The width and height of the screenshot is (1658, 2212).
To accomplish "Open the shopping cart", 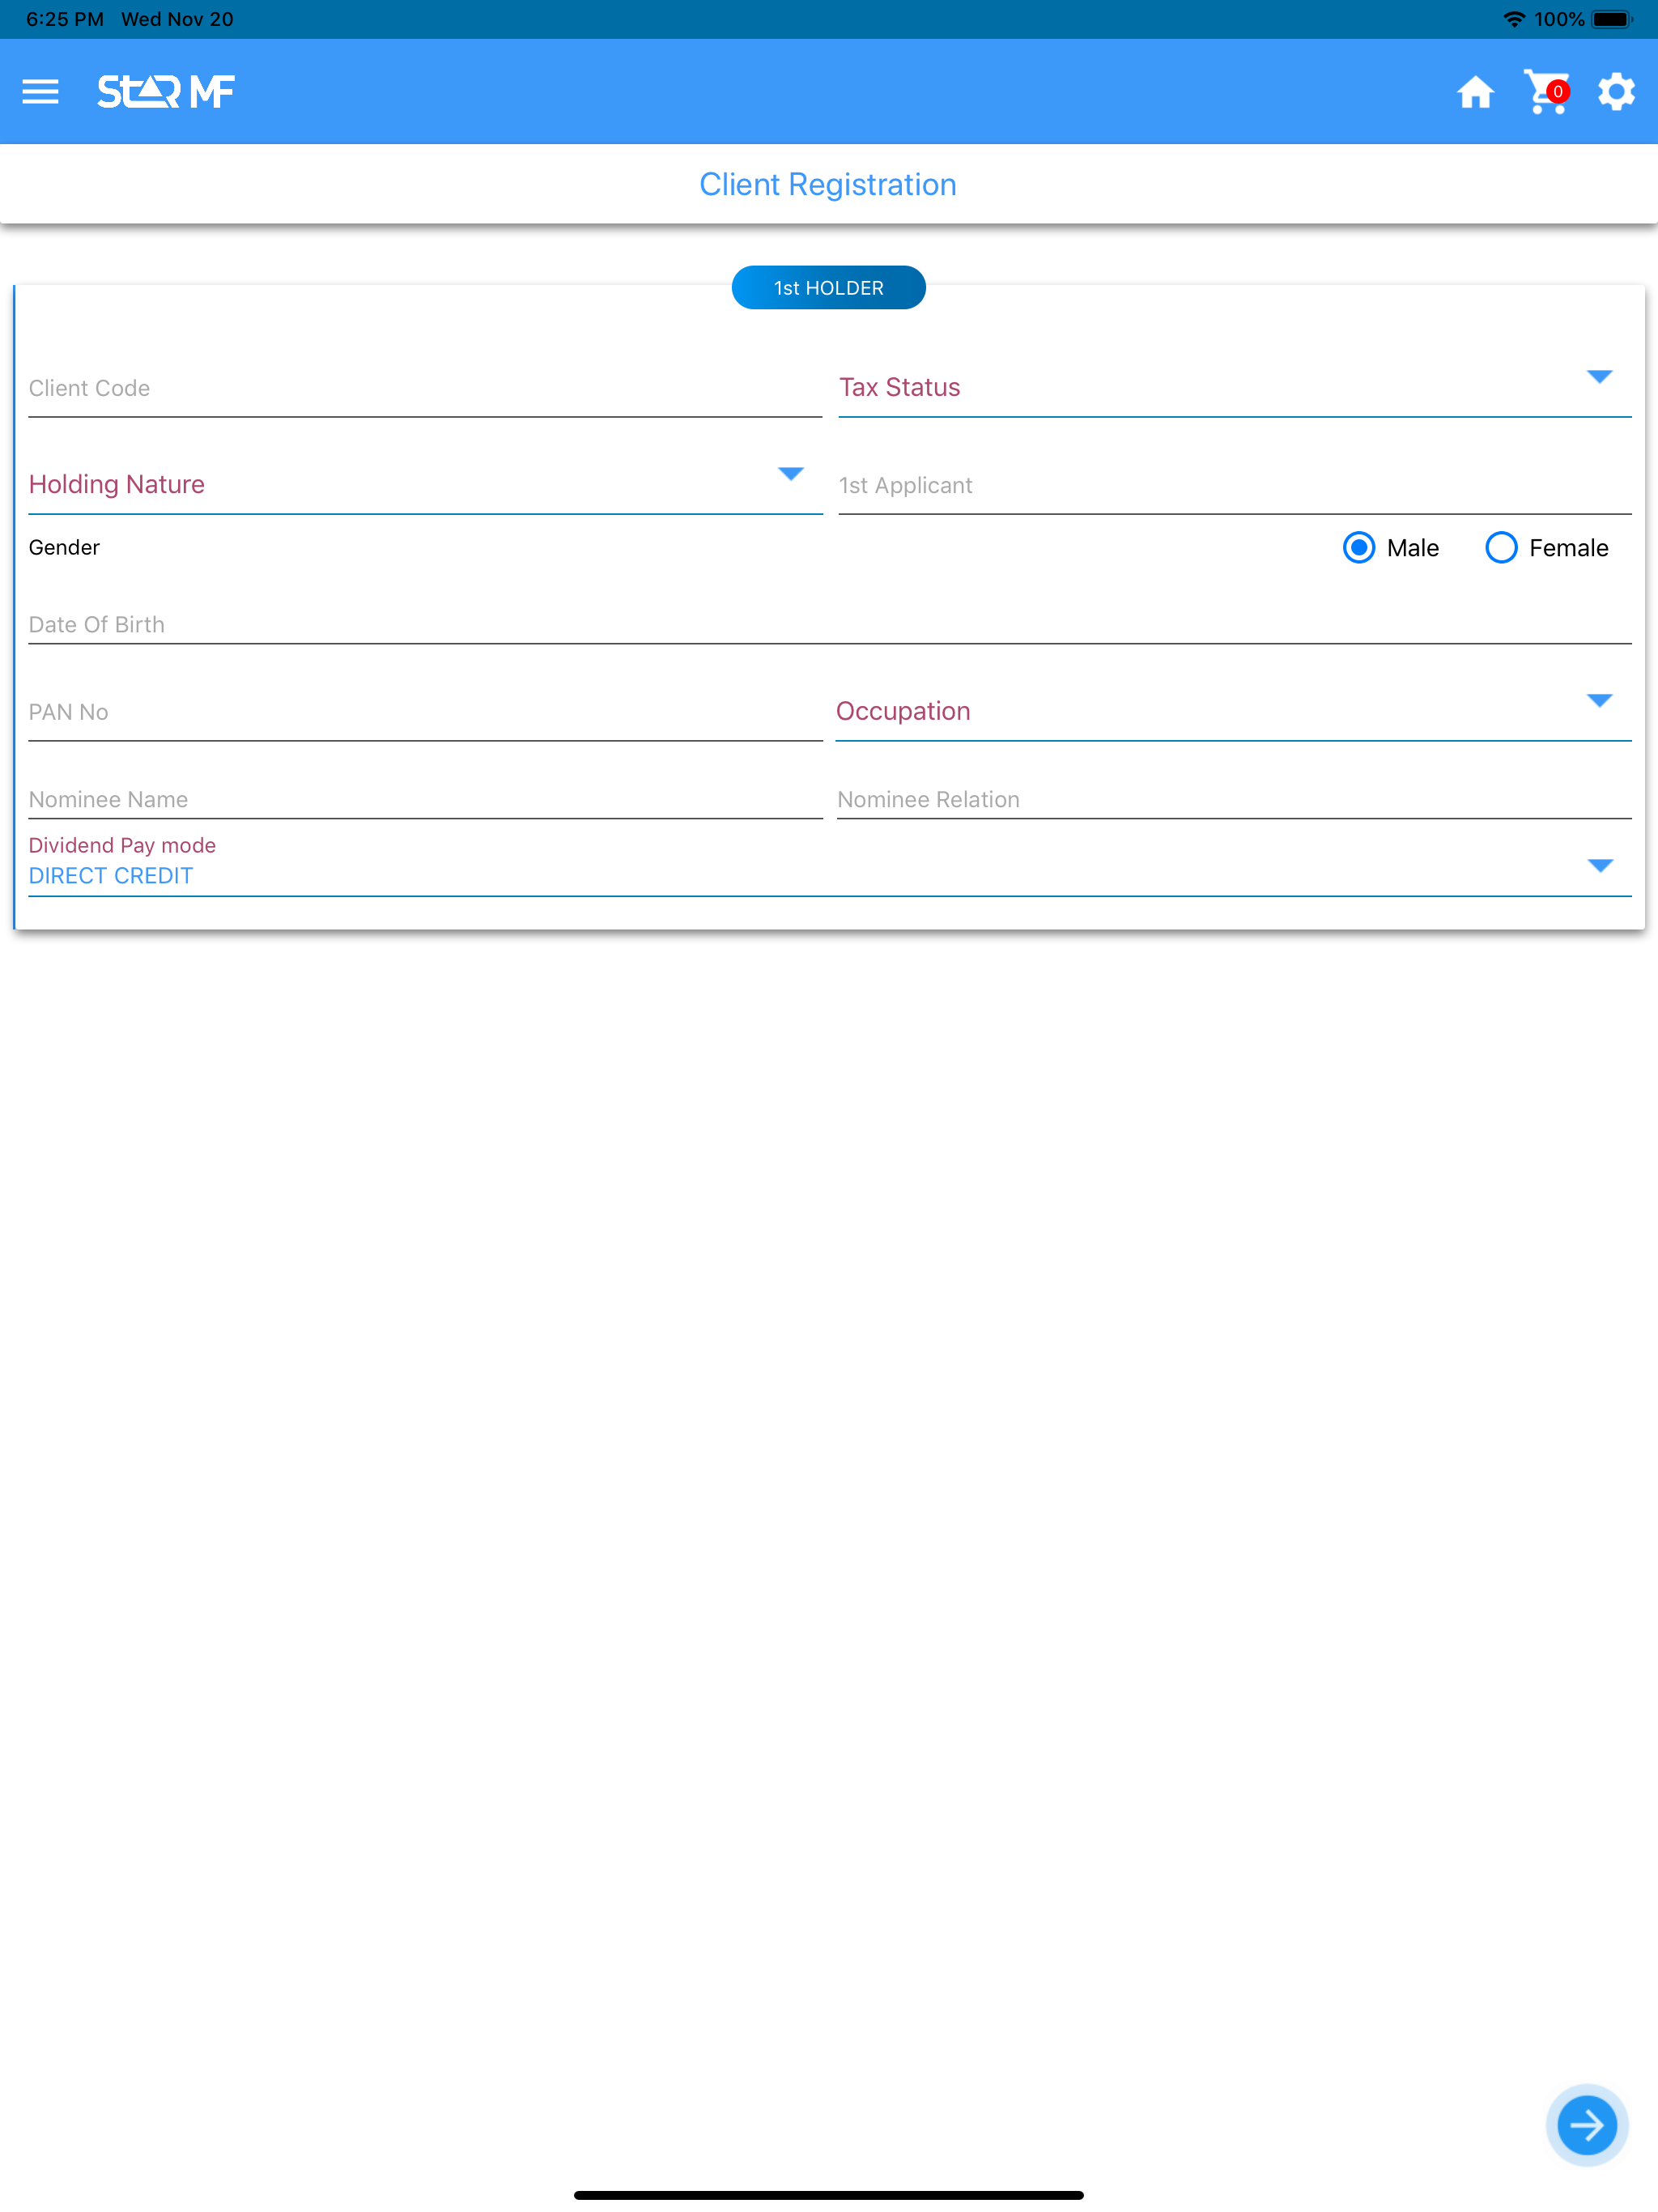I will 1546,92.
